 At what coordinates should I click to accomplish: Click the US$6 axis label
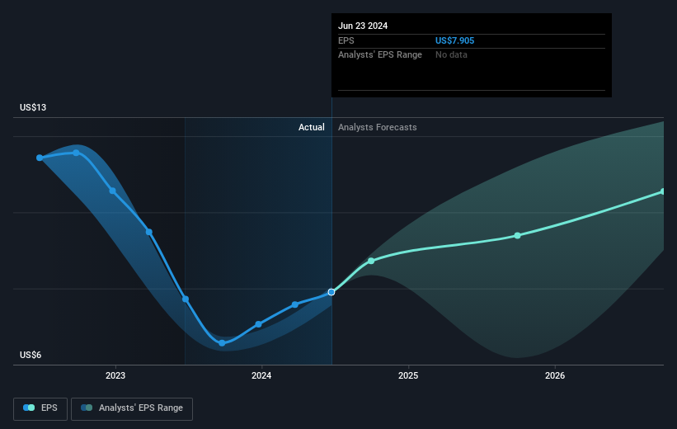pos(31,355)
